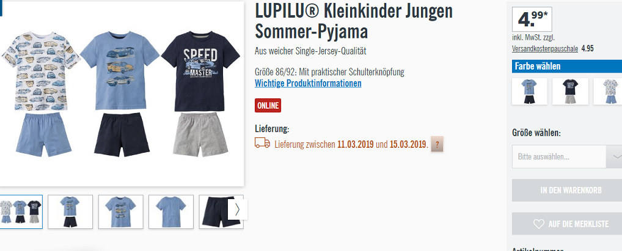Select navy Speed shirt color option
The height and width of the screenshot is (251, 622).
pyautogui.click(x=570, y=91)
